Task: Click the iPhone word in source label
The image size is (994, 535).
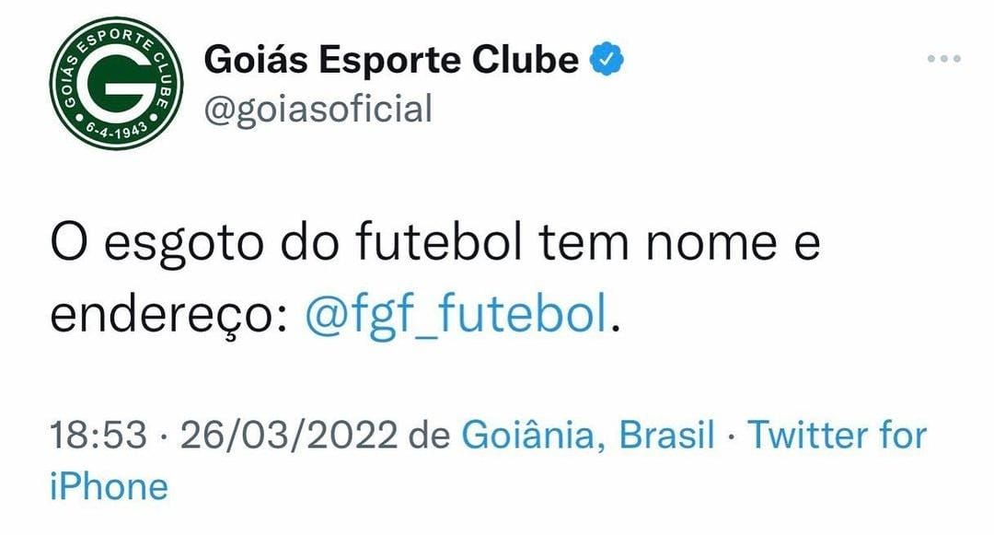Action: [x=109, y=485]
